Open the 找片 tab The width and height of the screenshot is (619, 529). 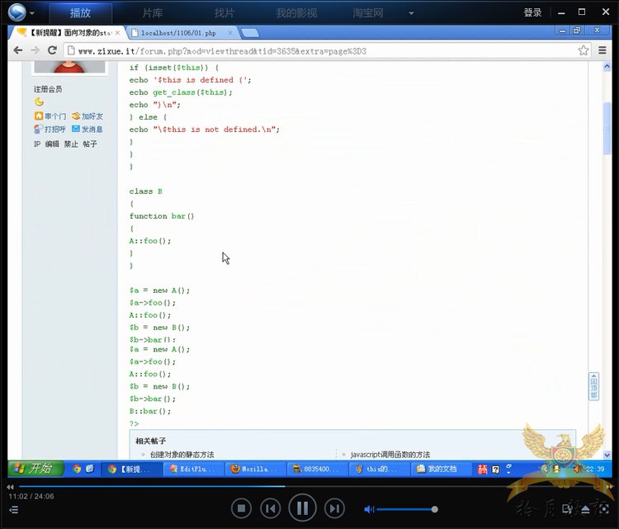(224, 13)
